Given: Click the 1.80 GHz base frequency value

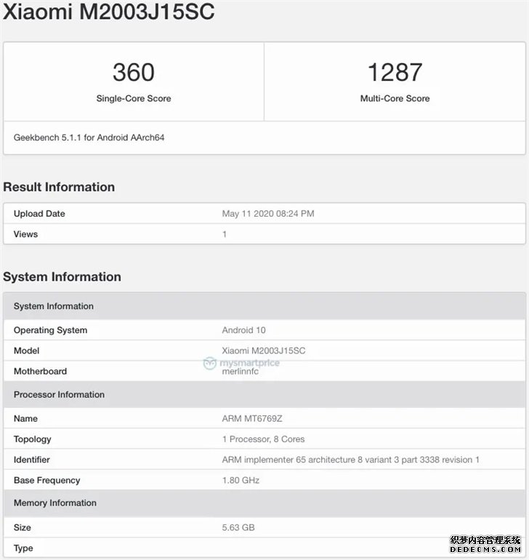Looking at the screenshot, I should coord(241,480).
